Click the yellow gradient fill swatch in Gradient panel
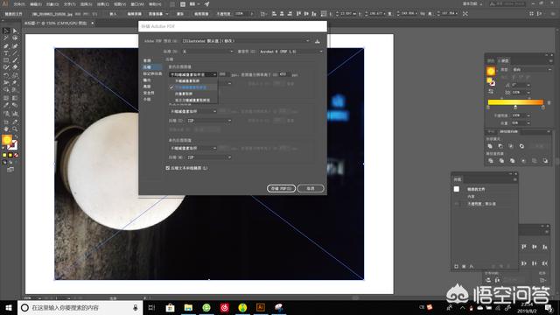This screenshot has width=560, height=315. (491, 71)
